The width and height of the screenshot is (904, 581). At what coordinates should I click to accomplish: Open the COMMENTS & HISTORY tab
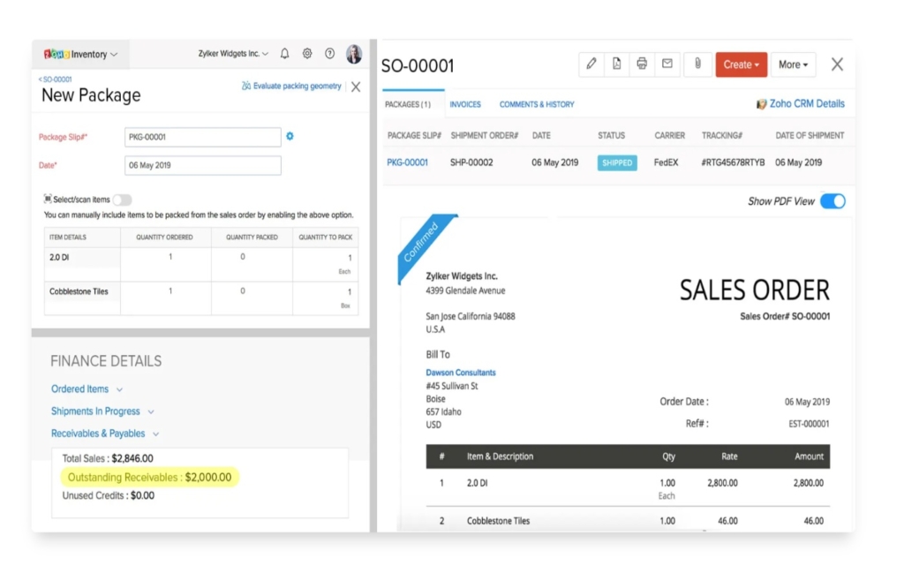(x=537, y=103)
